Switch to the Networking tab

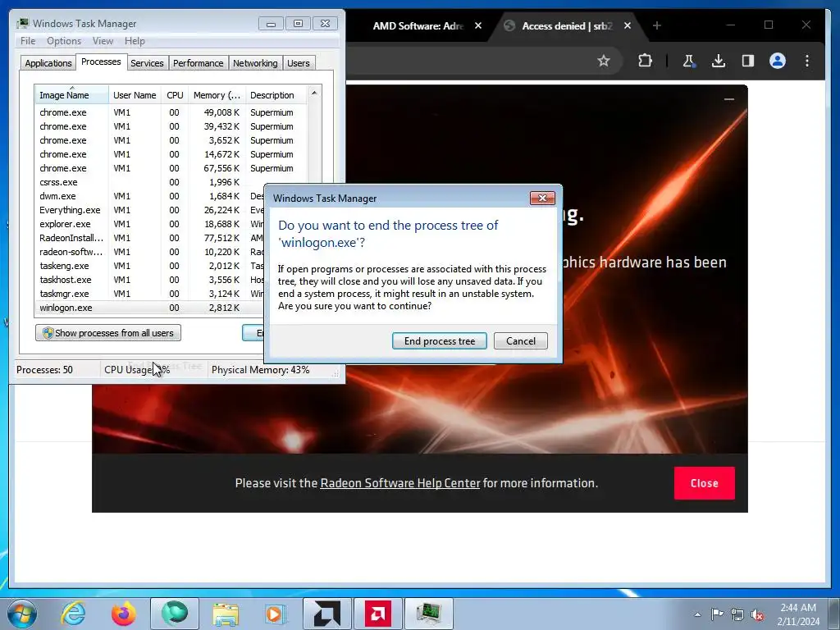click(255, 63)
